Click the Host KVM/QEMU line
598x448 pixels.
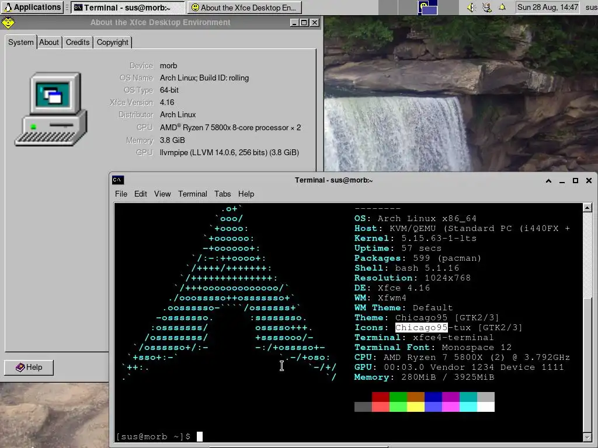[x=463, y=229]
